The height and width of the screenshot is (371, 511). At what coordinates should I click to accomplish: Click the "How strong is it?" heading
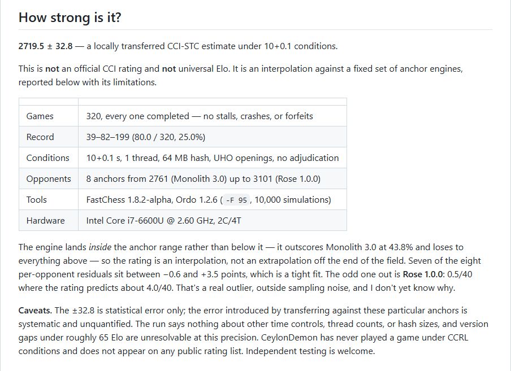70,18
